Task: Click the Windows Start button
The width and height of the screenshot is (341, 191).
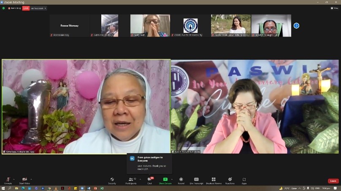Action: tap(3, 188)
